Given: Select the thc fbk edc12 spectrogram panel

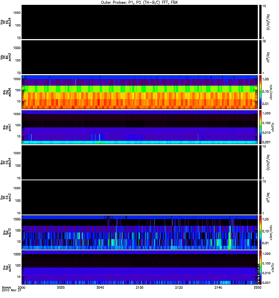Looking at the screenshot, I should coord(139,232).
